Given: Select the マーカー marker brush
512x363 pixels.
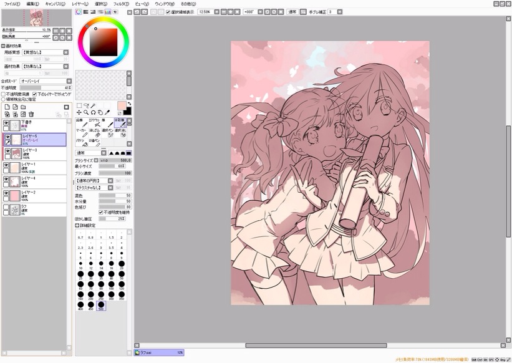Looking at the screenshot, I should [x=81, y=132].
